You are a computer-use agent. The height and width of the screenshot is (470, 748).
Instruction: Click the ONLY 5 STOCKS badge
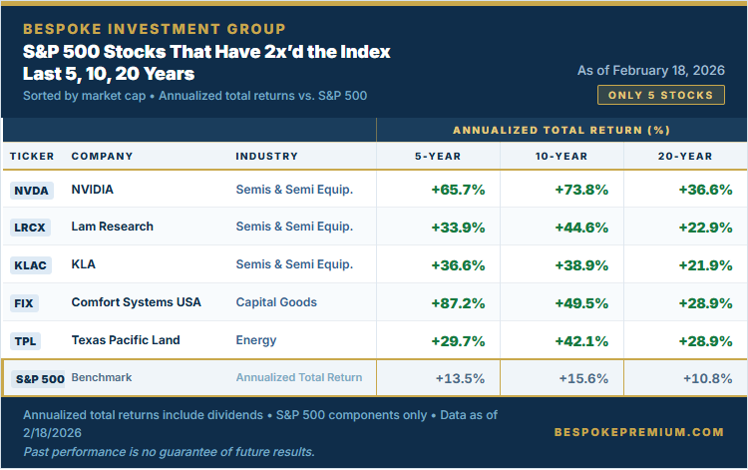point(661,95)
